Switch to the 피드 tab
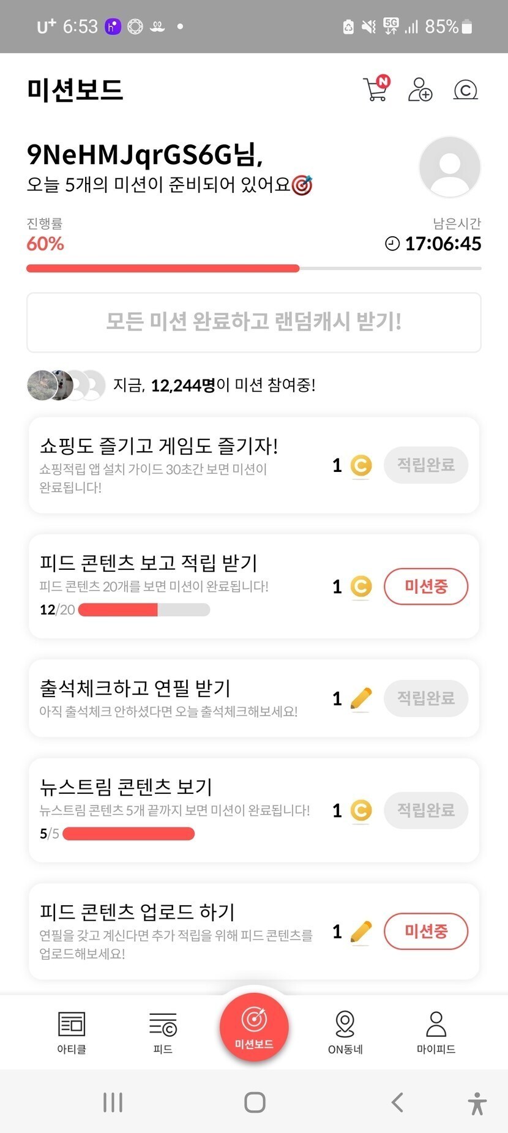Screen dimensions: 508x1133 click(163, 1032)
